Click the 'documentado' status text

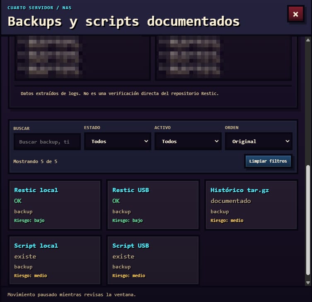231,201
